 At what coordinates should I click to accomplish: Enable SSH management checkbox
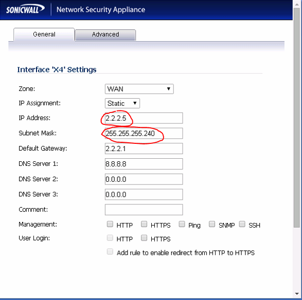pyautogui.click(x=242, y=224)
